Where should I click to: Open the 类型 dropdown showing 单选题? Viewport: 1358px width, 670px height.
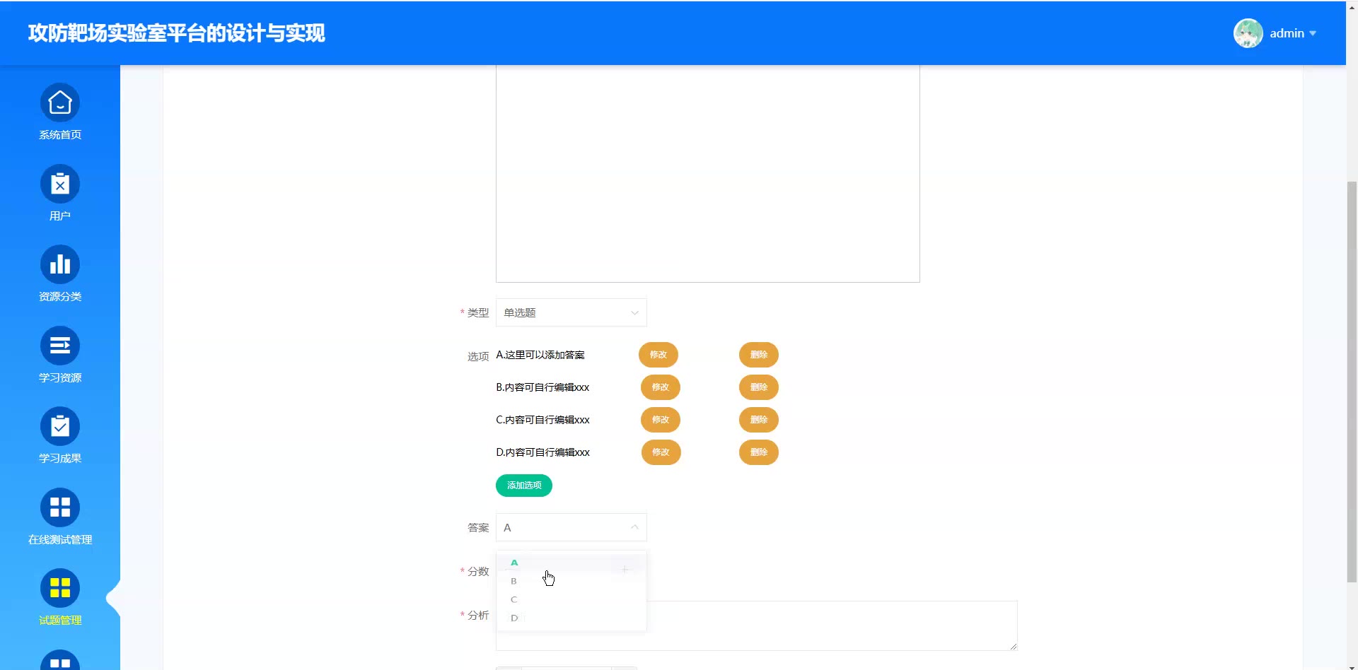tap(571, 312)
